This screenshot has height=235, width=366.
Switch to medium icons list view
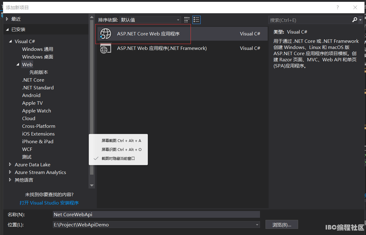pos(196,20)
